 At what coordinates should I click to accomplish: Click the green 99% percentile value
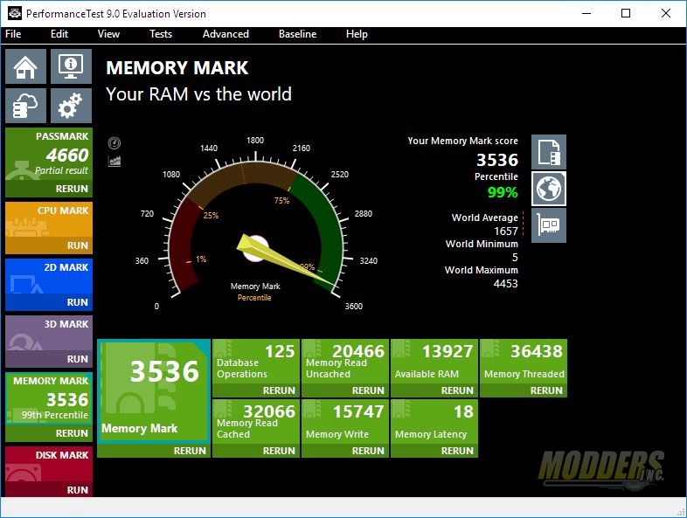(x=503, y=192)
